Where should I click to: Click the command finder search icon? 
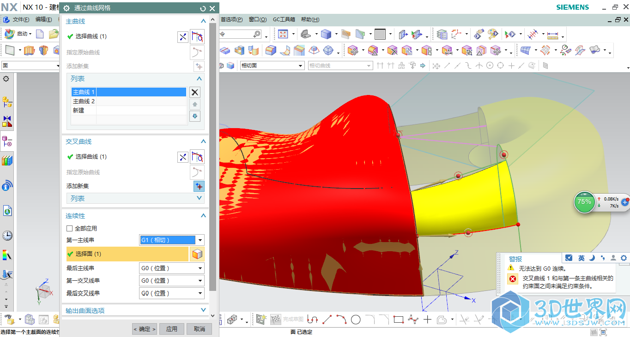pyautogui.click(x=257, y=34)
